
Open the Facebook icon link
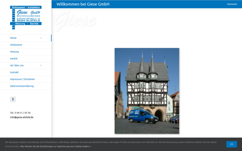13,99
